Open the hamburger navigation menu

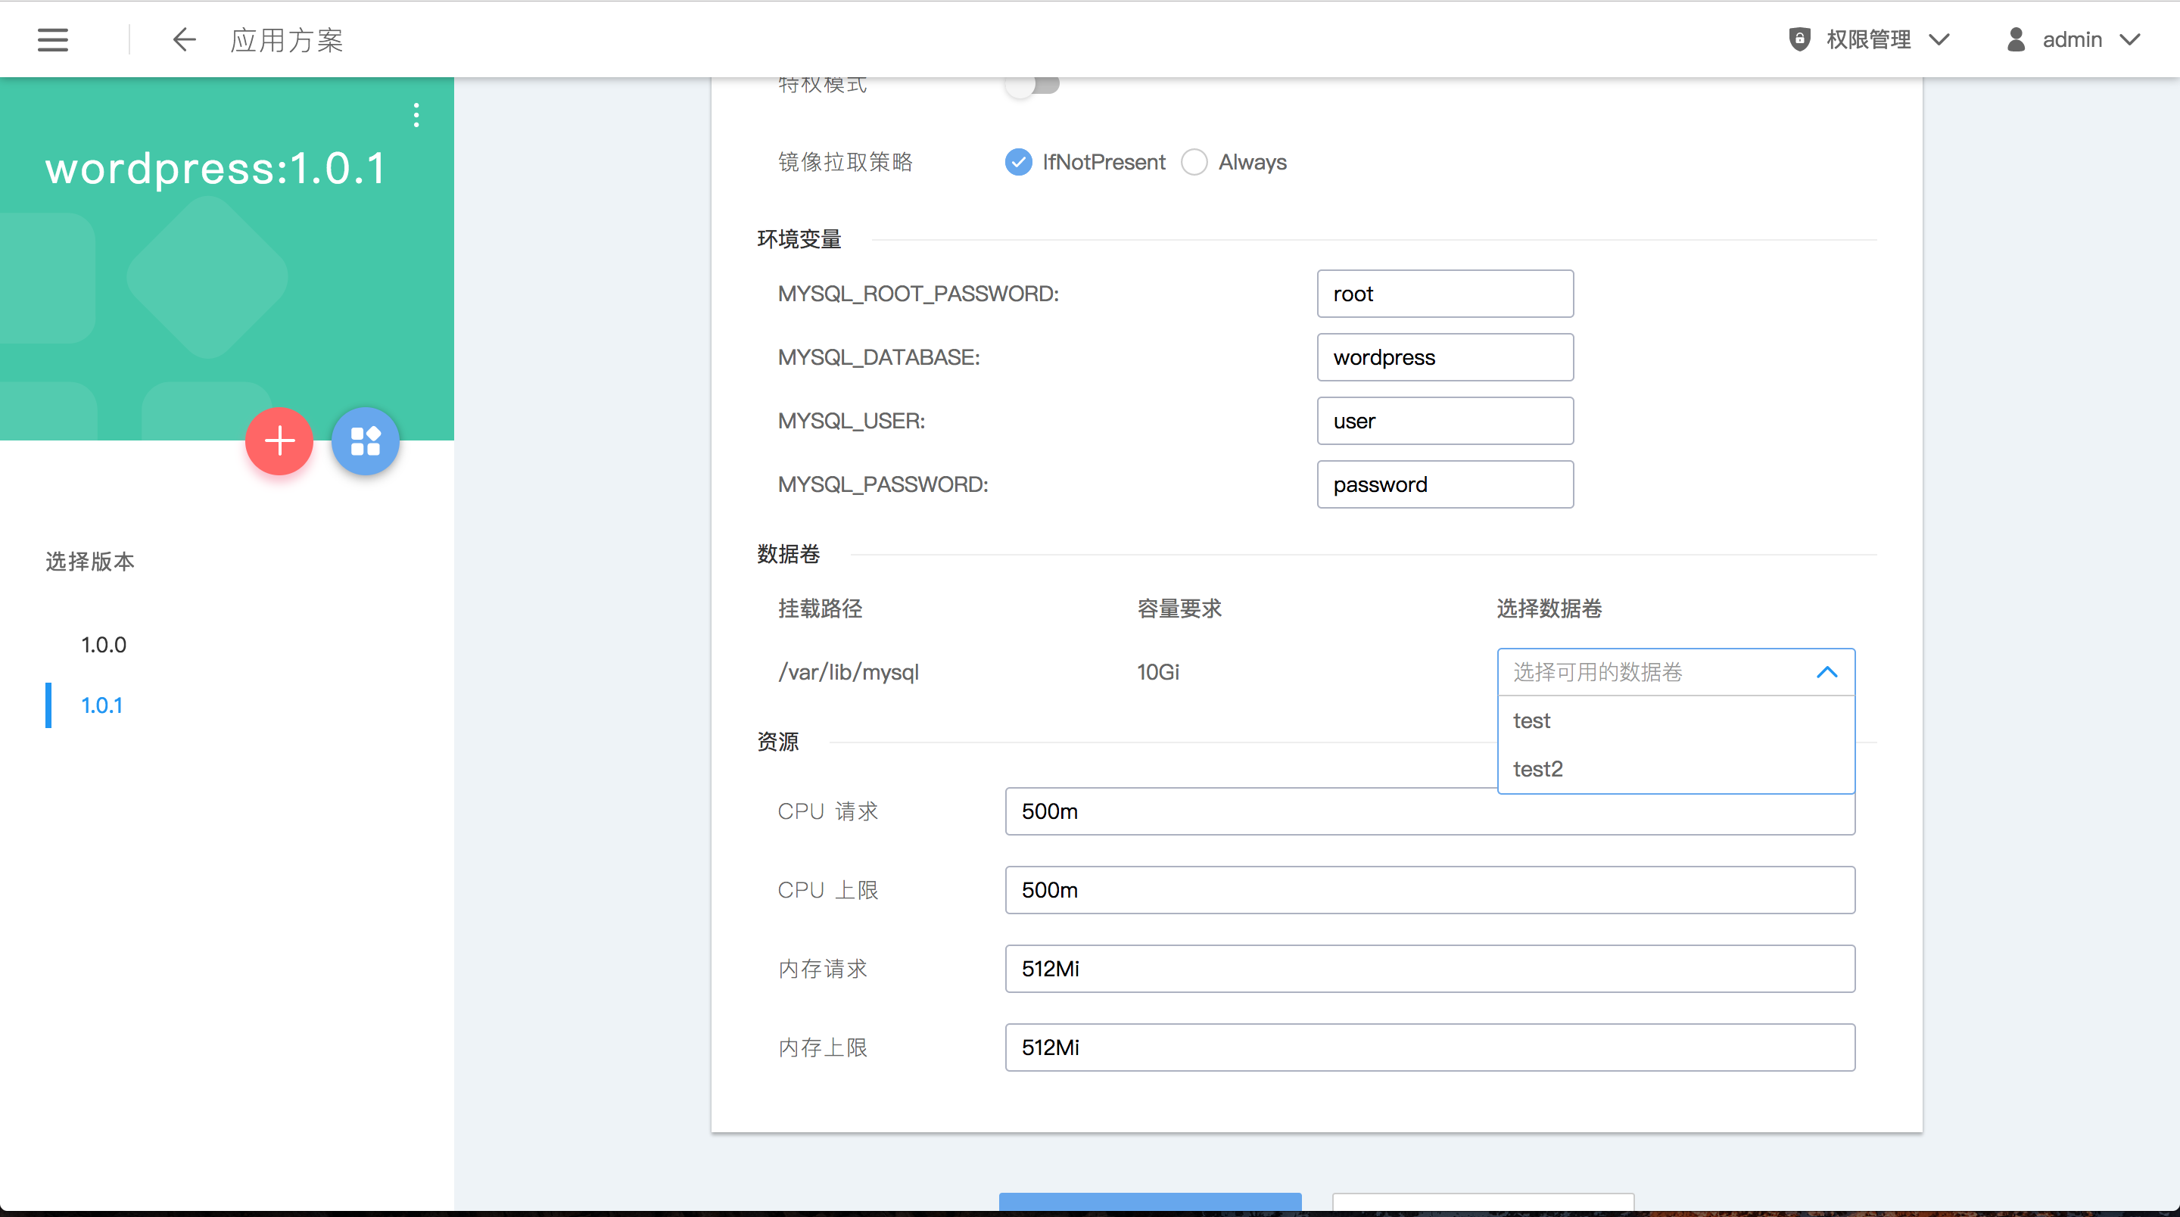point(52,39)
